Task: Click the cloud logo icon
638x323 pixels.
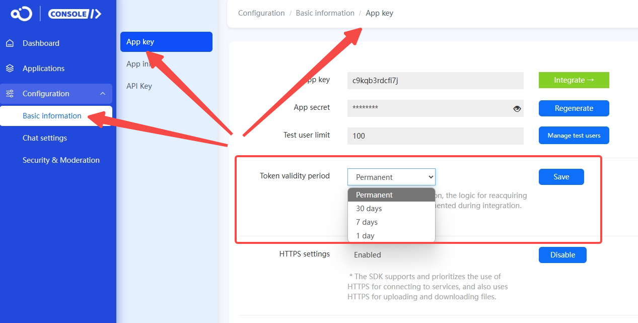Action: 22,14
